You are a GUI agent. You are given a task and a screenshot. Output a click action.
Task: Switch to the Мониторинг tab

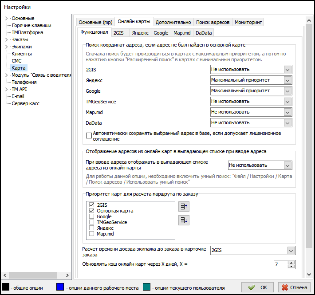coord(248,22)
